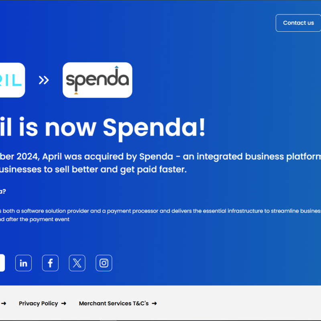Click the arrow beside Privacy Policy
The image size is (321, 321).
[x=64, y=304]
